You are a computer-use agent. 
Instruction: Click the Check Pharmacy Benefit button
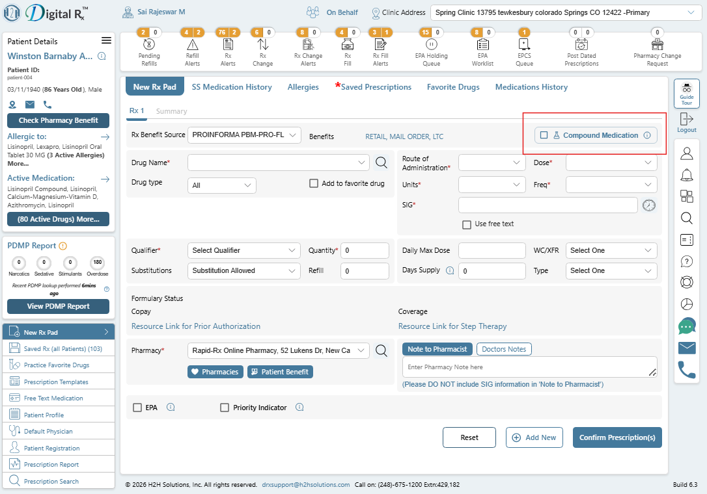(x=58, y=120)
